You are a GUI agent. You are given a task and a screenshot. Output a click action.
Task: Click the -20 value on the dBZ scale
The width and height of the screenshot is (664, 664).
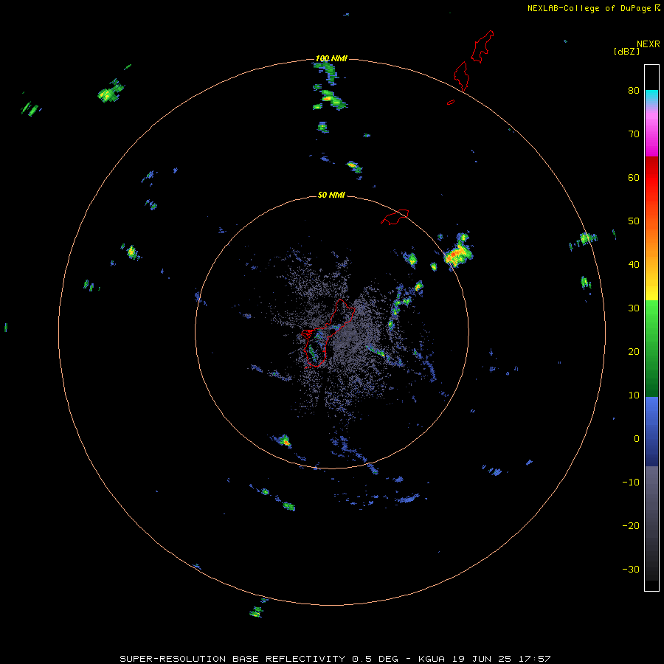click(x=631, y=526)
